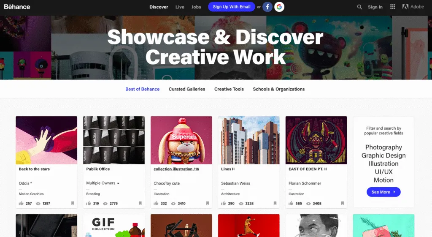The image size is (432, 237).
Task: Click the Motion Graphics category label
Action: pos(31,193)
